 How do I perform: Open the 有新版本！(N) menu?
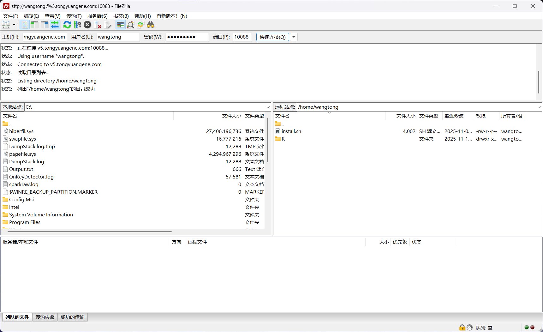[172, 16]
